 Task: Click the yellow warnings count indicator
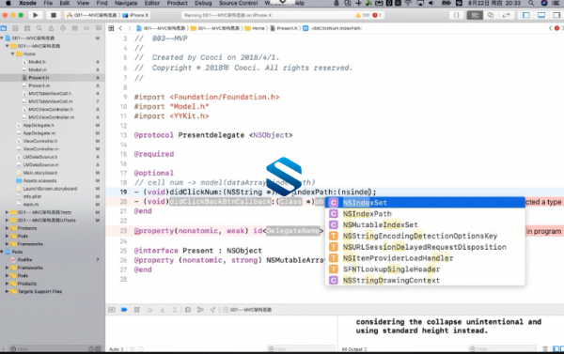click(x=363, y=15)
